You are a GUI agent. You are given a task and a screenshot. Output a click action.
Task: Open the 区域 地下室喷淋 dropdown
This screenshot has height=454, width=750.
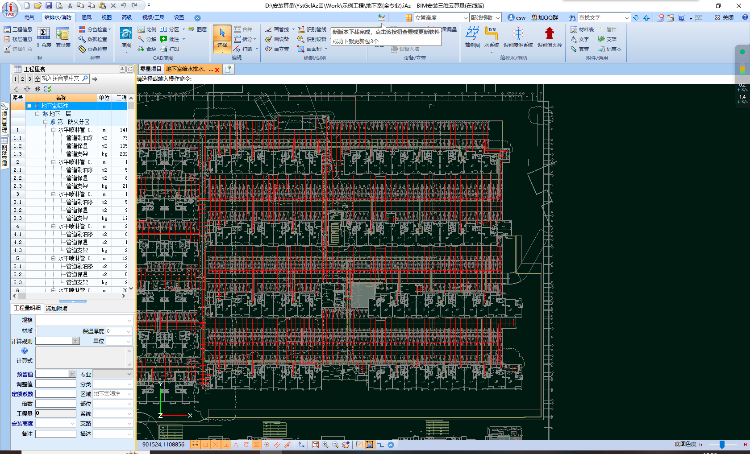pyautogui.click(x=129, y=394)
